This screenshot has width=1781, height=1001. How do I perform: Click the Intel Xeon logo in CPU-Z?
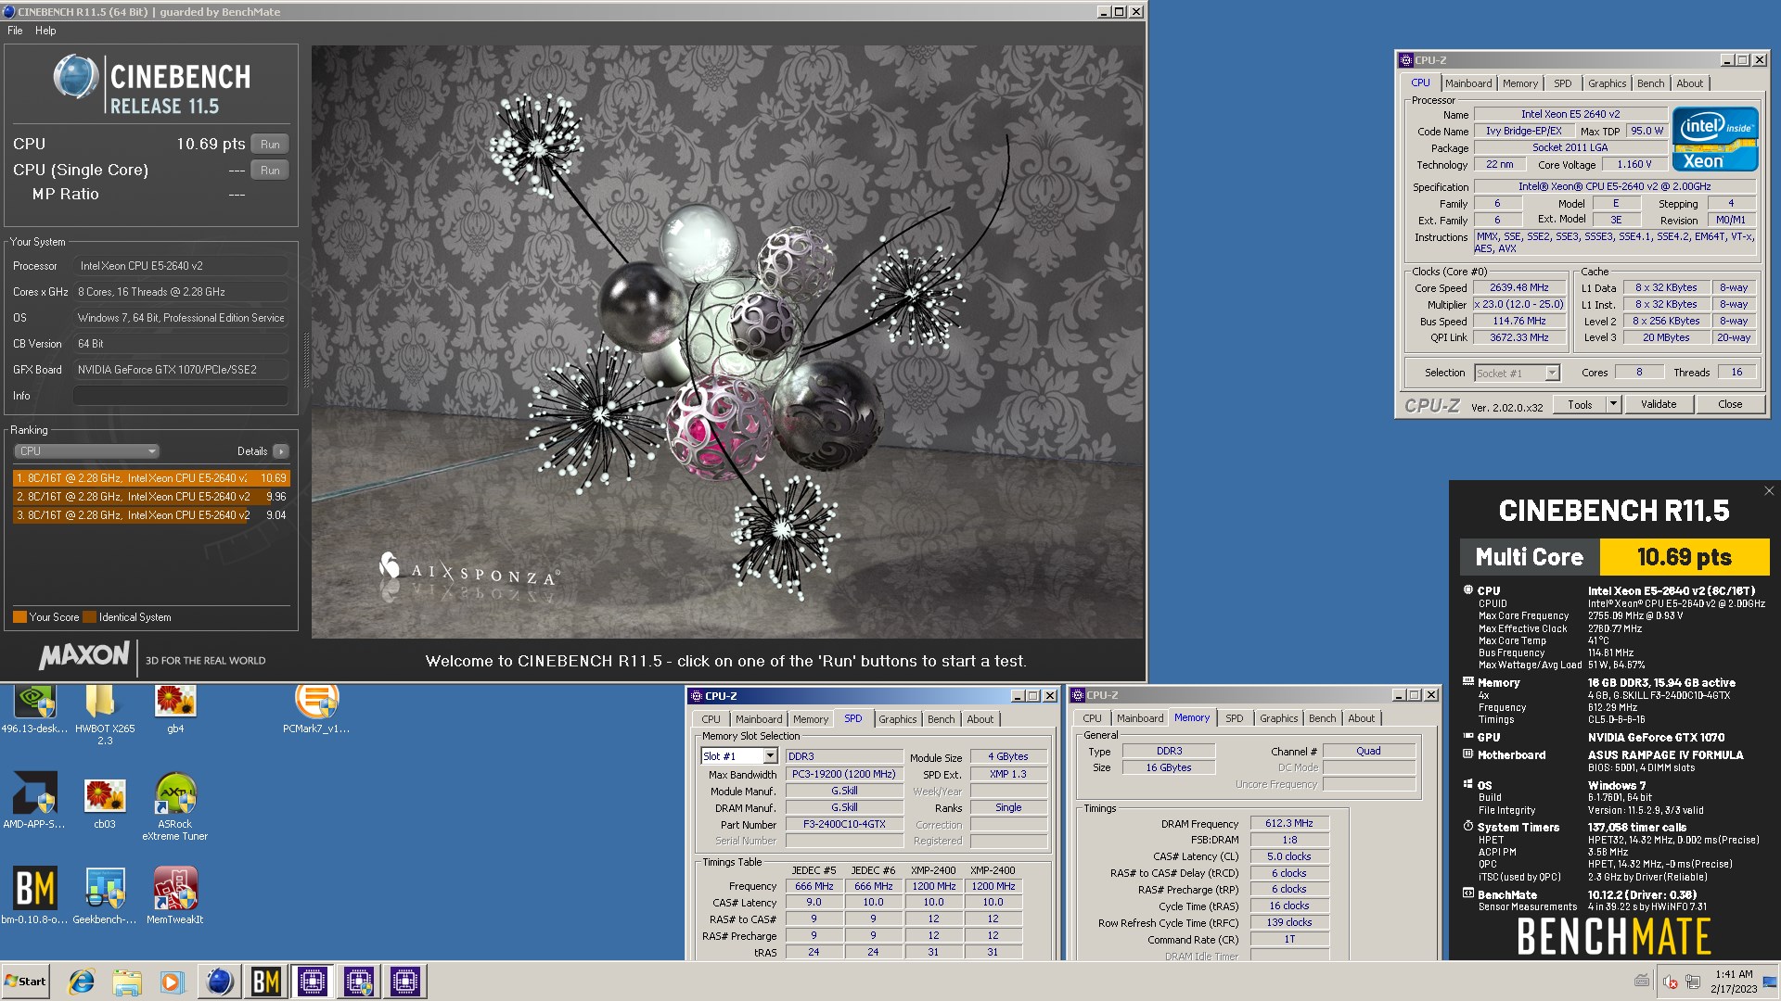point(1715,139)
